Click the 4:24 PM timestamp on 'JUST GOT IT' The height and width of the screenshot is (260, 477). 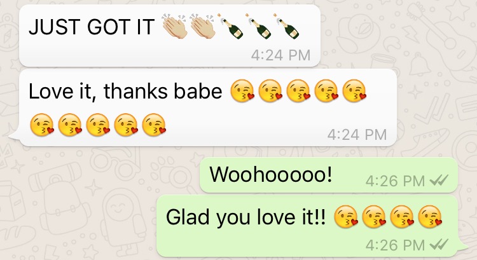tap(280, 55)
